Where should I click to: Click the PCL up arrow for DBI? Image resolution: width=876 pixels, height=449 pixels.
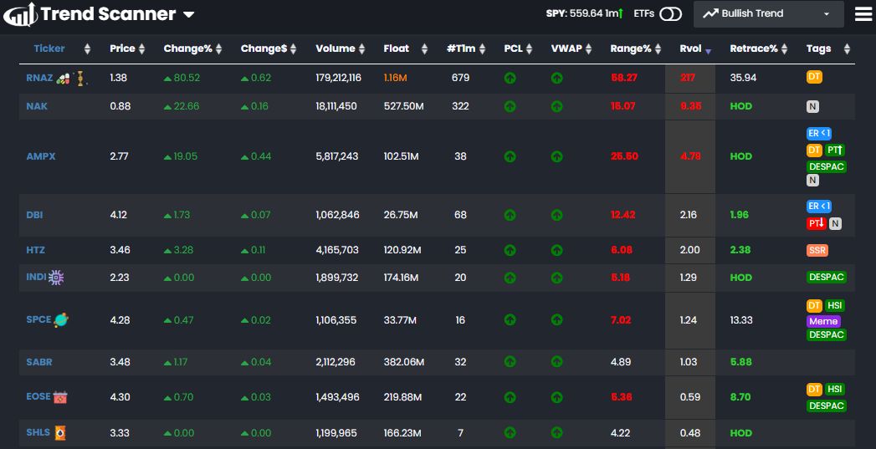click(x=510, y=215)
